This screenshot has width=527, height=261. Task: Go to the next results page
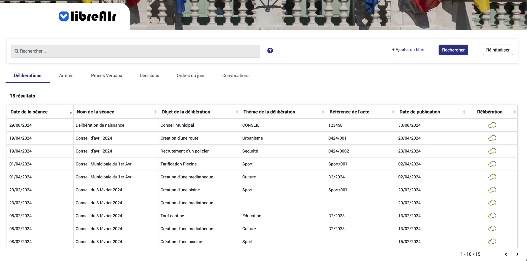[x=517, y=254]
